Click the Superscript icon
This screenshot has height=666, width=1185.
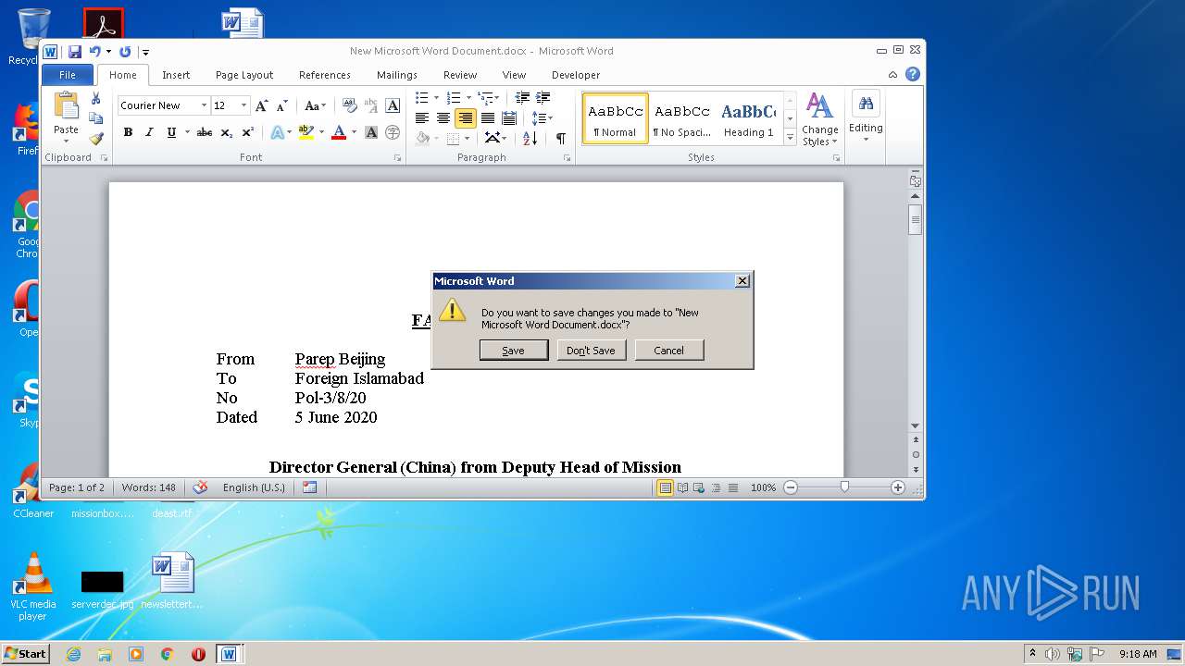(x=247, y=132)
